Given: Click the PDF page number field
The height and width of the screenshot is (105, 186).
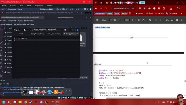Looking at the screenshot, I should (x=110, y=20).
